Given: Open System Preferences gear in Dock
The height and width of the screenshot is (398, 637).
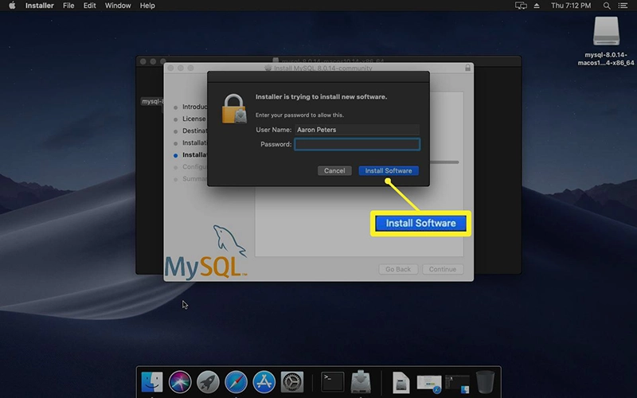Looking at the screenshot, I should [292, 382].
